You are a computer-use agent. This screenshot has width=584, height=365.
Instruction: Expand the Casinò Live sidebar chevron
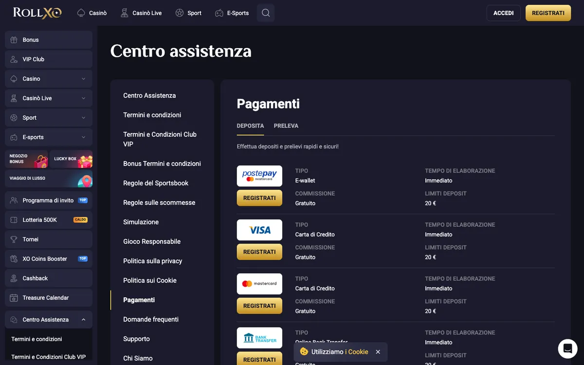click(x=84, y=98)
